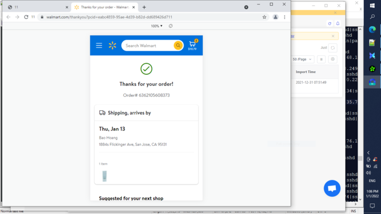Open Chrome three-dot menu
The height and width of the screenshot is (214, 381).
(x=284, y=17)
